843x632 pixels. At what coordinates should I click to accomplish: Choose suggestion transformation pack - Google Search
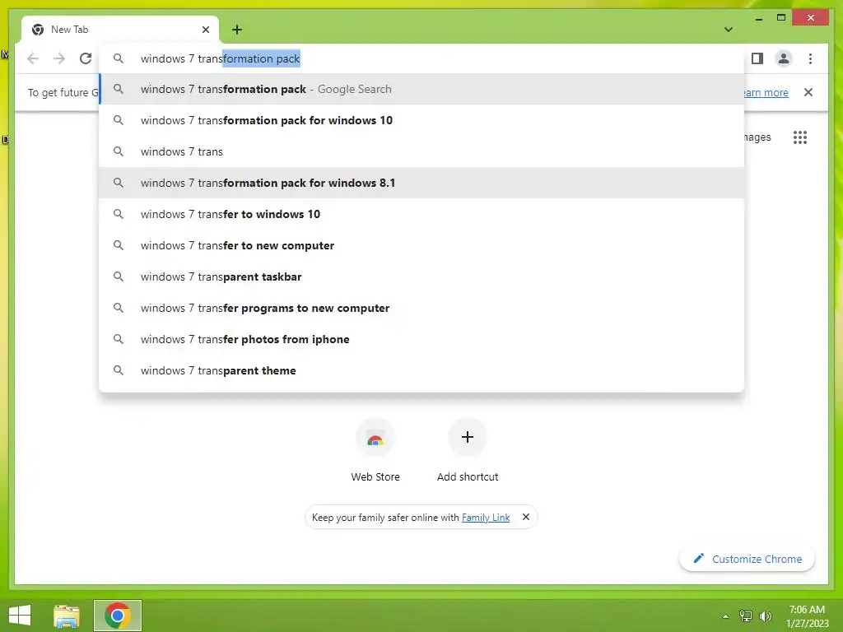pyautogui.click(x=422, y=89)
